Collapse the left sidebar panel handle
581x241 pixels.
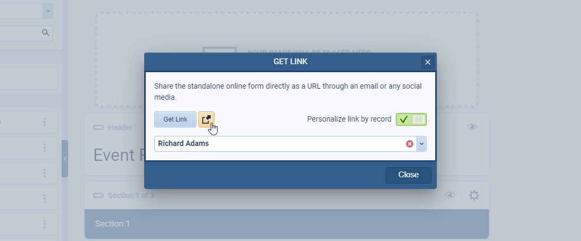(x=65, y=159)
